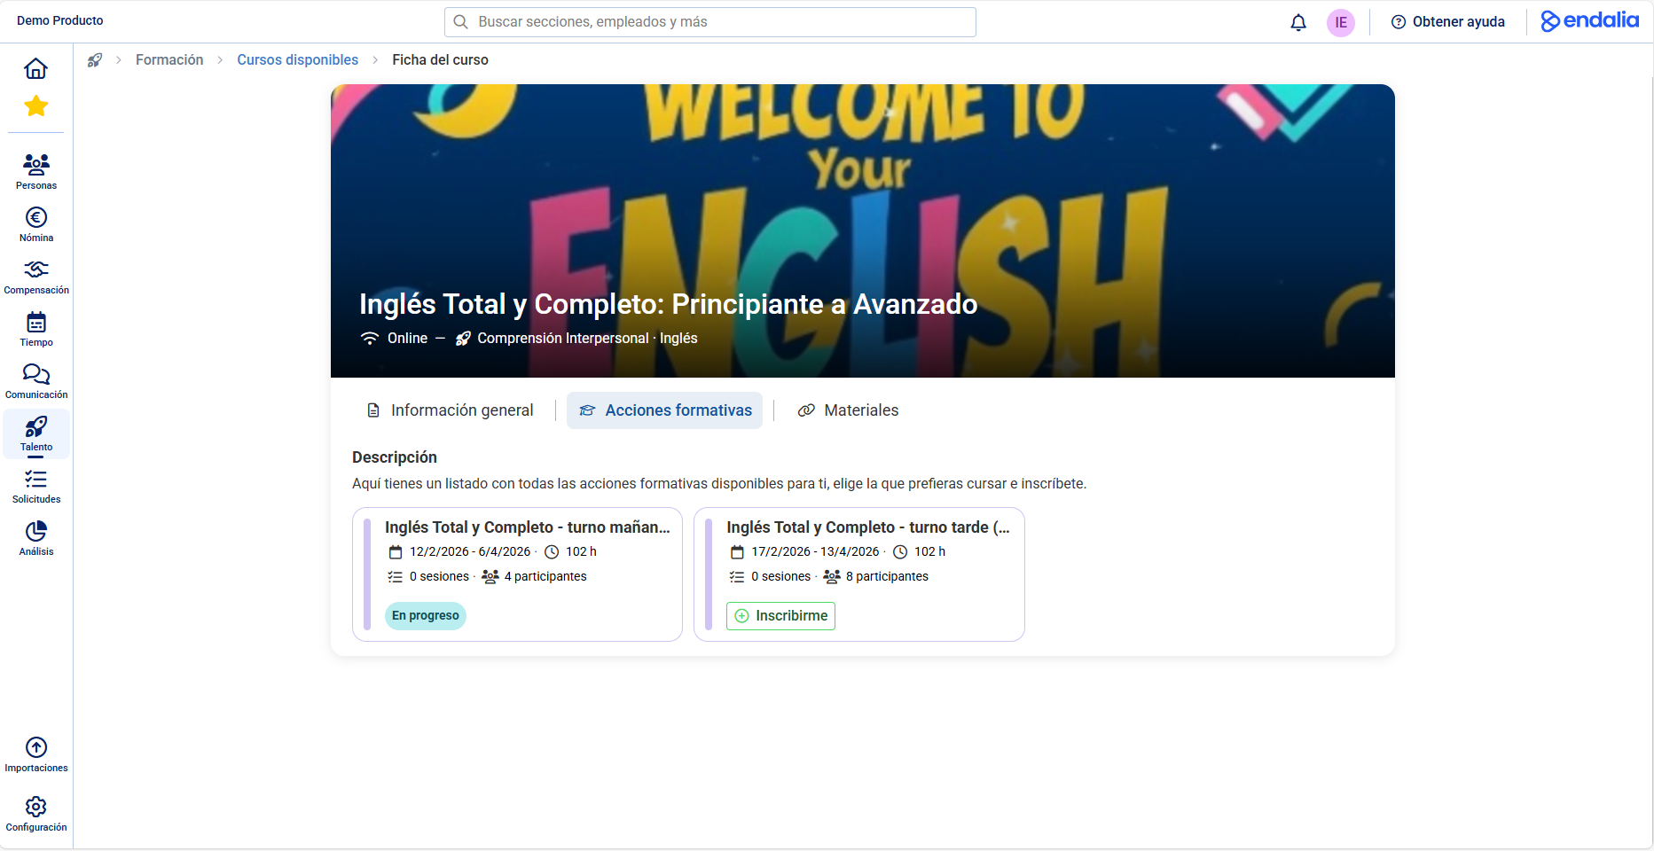Click "0 sesiones" in turno mañana card

point(439,576)
